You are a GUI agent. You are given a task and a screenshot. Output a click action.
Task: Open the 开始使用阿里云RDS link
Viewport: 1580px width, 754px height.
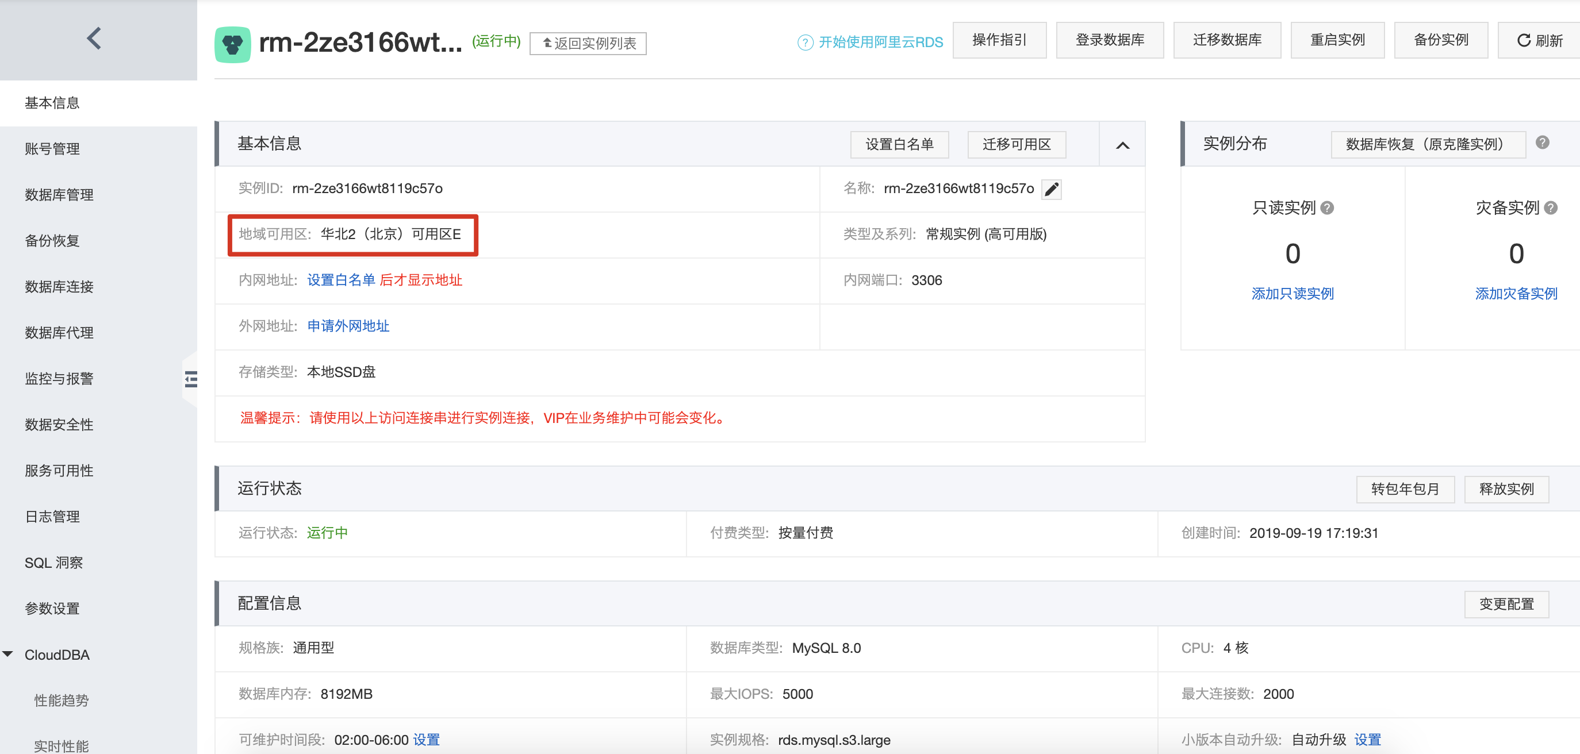881,43
